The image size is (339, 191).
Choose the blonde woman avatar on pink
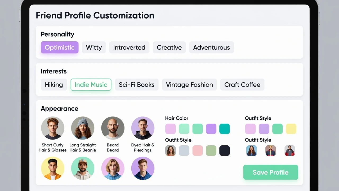(x=113, y=168)
